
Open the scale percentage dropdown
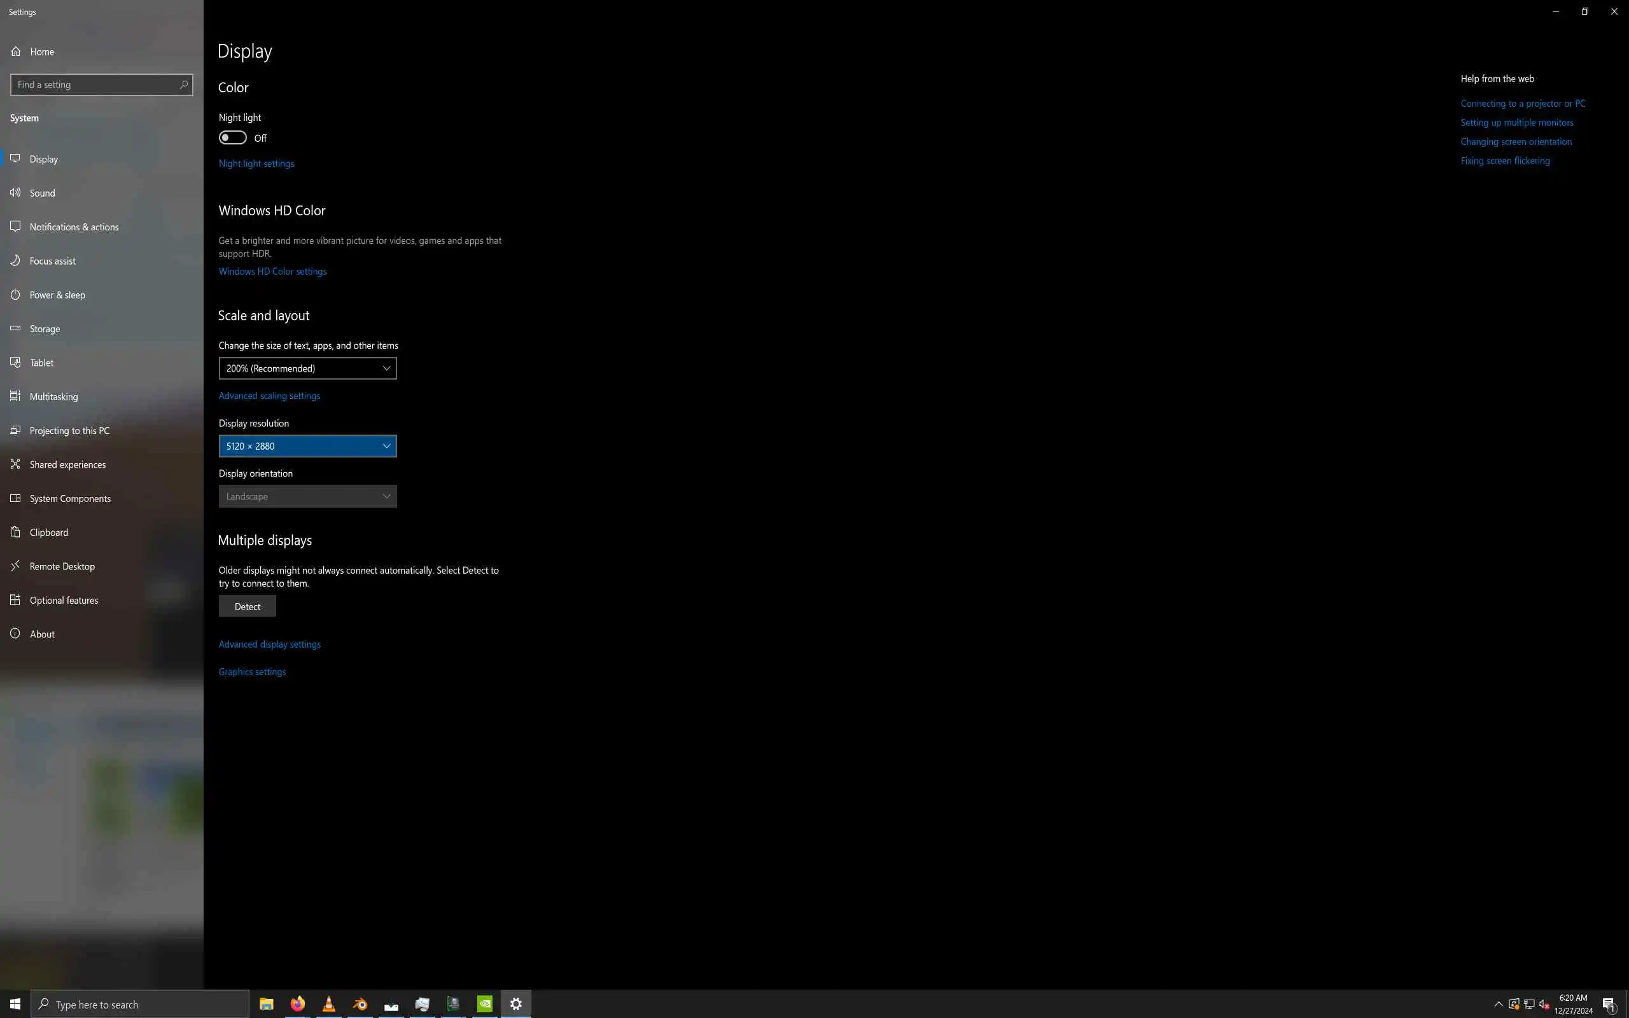click(x=307, y=368)
